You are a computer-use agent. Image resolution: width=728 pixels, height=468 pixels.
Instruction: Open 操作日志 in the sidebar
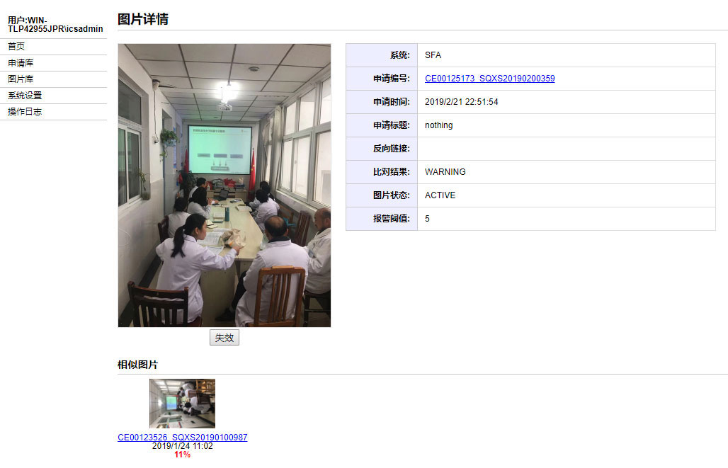tap(25, 111)
